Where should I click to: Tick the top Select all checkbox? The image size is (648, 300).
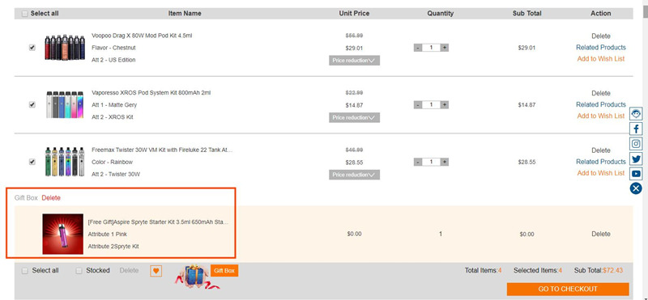25,14
